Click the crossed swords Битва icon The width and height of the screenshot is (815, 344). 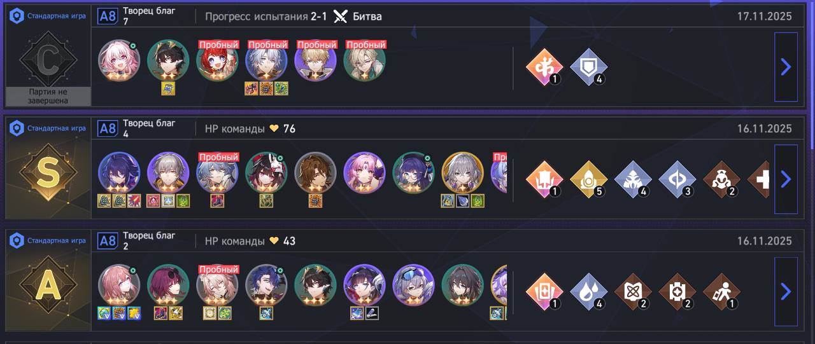[341, 17]
